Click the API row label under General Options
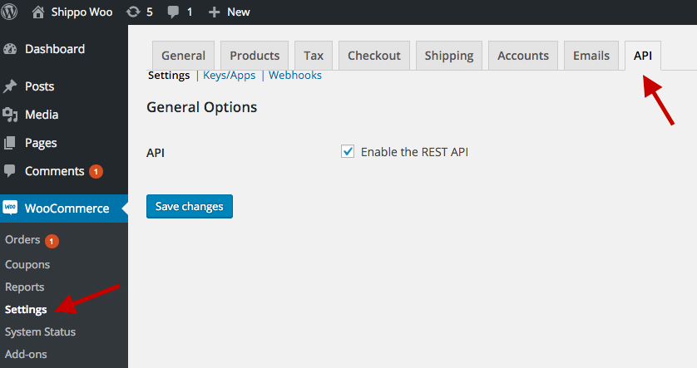Viewport: 697px width, 368px height. (156, 153)
